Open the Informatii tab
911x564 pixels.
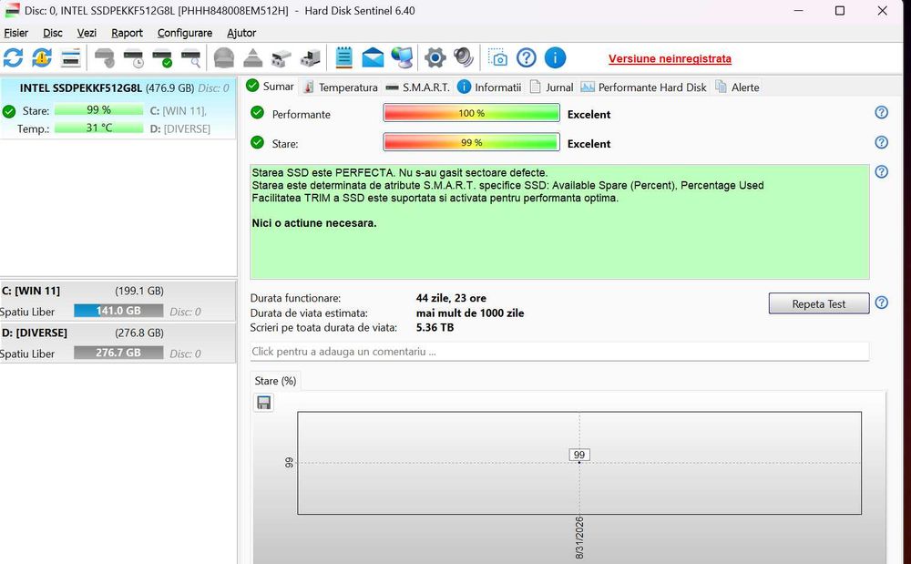(x=490, y=87)
